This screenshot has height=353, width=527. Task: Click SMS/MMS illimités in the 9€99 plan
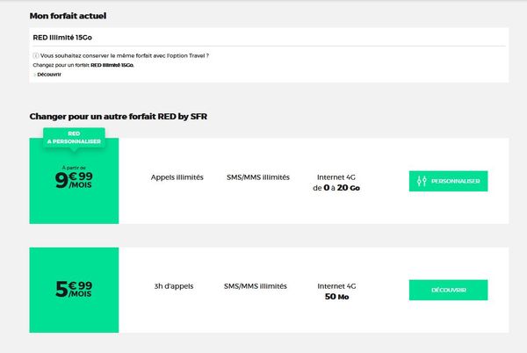click(256, 177)
